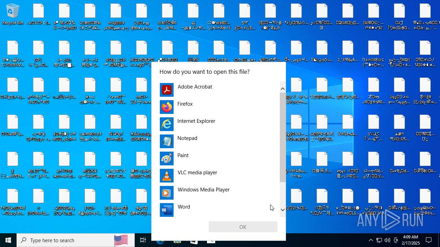Click the OK button in the dialog
Screen dimensions: 440x247
point(243,227)
